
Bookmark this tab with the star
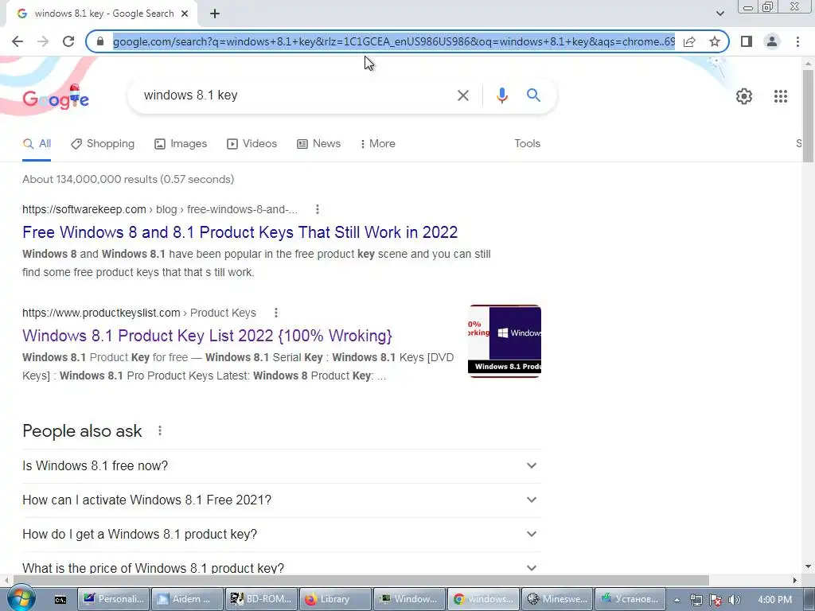click(715, 41)
